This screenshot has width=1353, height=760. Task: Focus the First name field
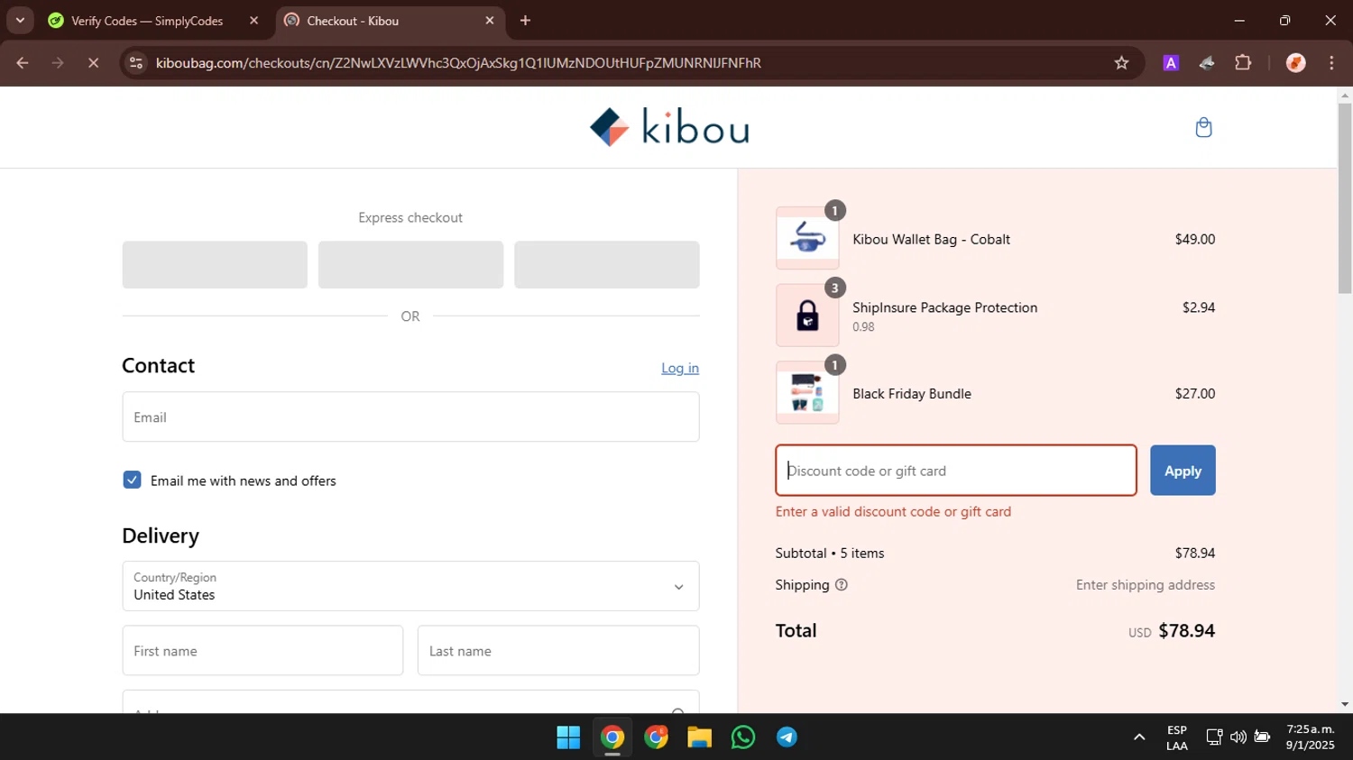tap(262, 651)
